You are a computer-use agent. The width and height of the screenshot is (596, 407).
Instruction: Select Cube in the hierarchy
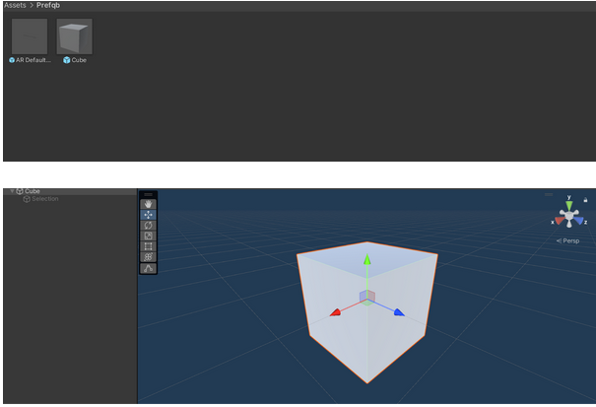(x=33, y=191)
